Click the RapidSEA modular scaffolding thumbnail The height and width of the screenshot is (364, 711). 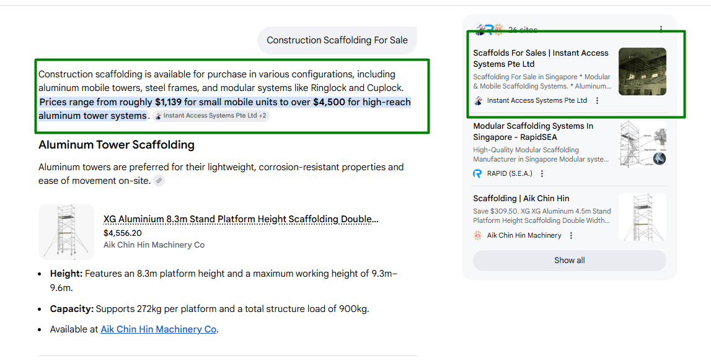[642, 144]
